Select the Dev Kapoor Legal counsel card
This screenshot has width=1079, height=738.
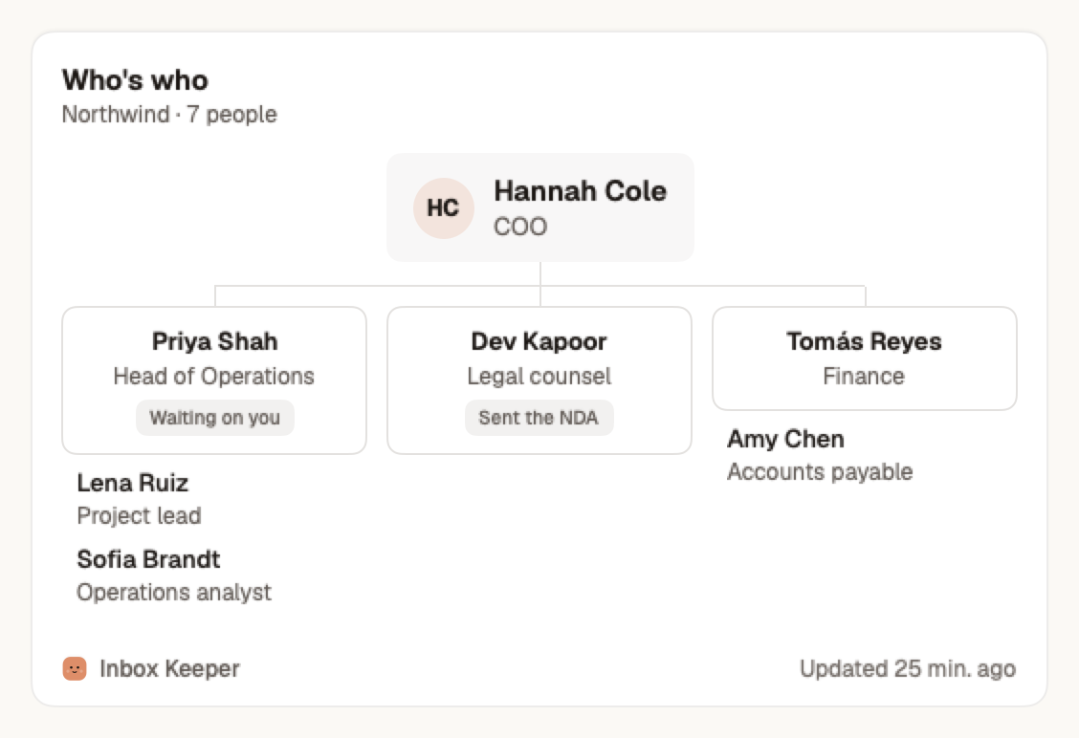tap(539, 380)
